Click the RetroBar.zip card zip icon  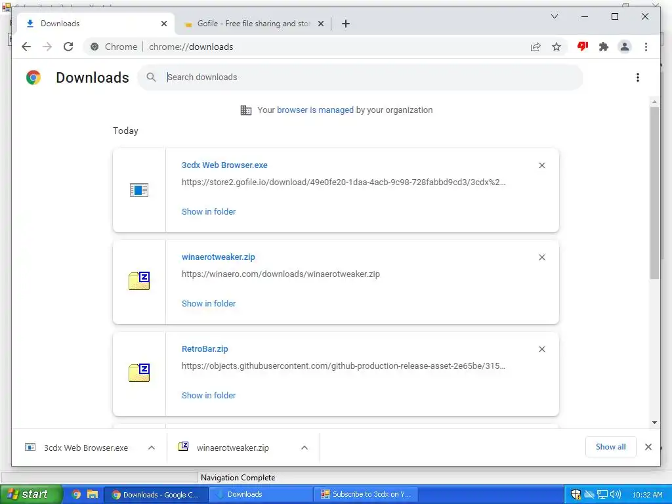coord(139,373)
